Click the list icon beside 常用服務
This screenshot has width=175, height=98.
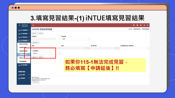coord(19,78)
